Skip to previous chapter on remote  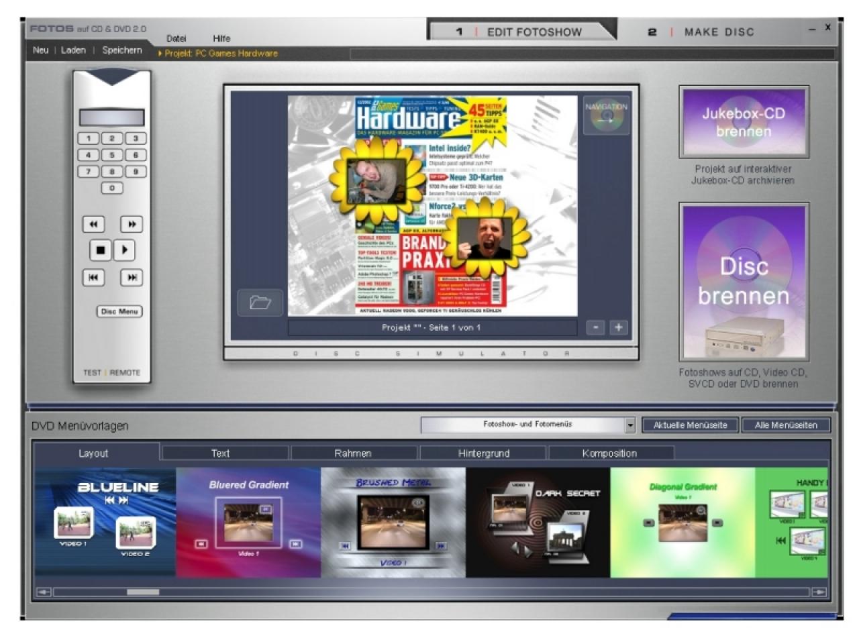pyautogui.click(x=93, y=277)
